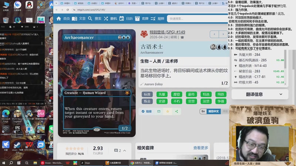Image resolution: width=296 pixels, height=166 pixels.
Task: Click the 特选 format tag
Action: [x=206, y=94]
